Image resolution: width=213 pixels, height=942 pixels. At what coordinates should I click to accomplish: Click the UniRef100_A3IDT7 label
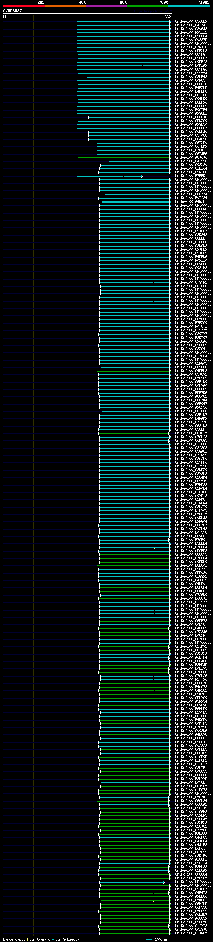(x=191, y=764)
